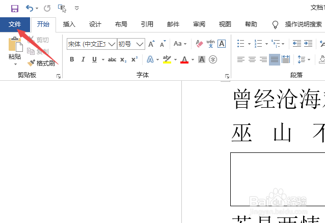Align text left
Screen dimensions: 325x223
click(241, 60)
